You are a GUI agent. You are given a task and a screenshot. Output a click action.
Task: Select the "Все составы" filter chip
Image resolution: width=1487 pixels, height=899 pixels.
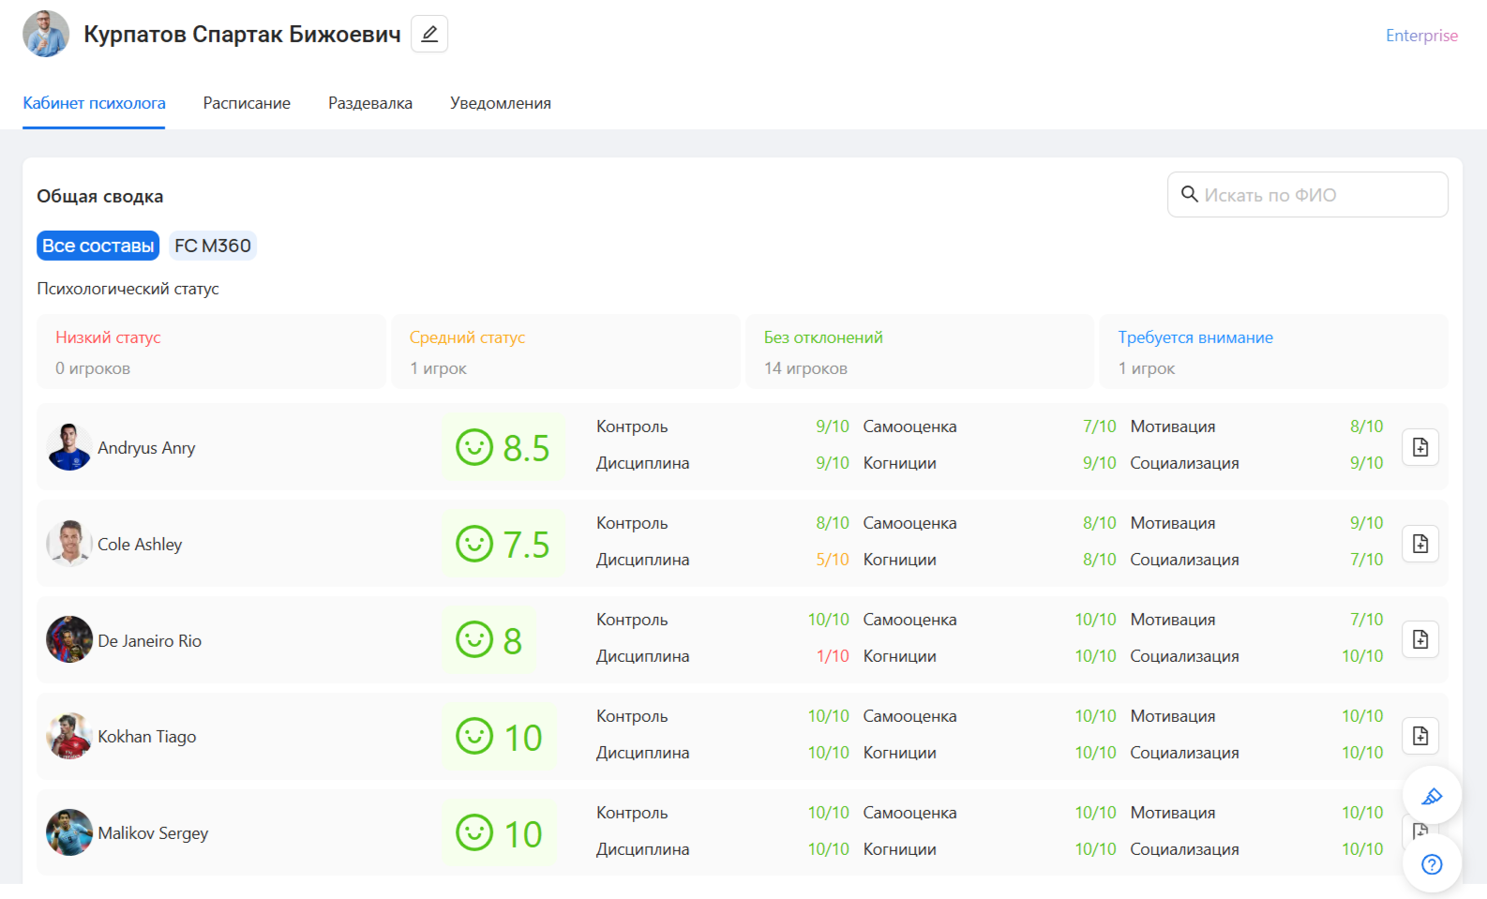[x=98, y=246]
